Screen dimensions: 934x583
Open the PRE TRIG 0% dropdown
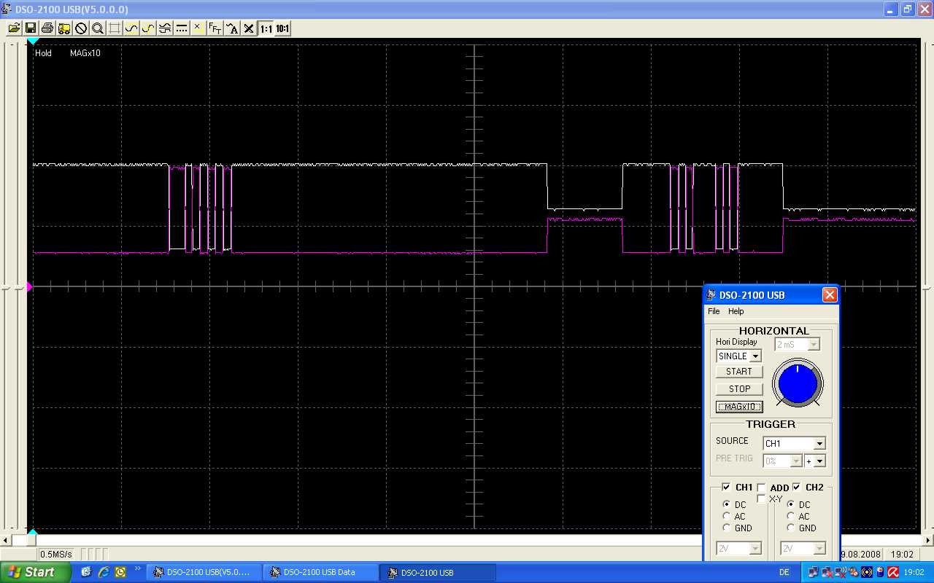pyautogui.click(x=782, y=461)
